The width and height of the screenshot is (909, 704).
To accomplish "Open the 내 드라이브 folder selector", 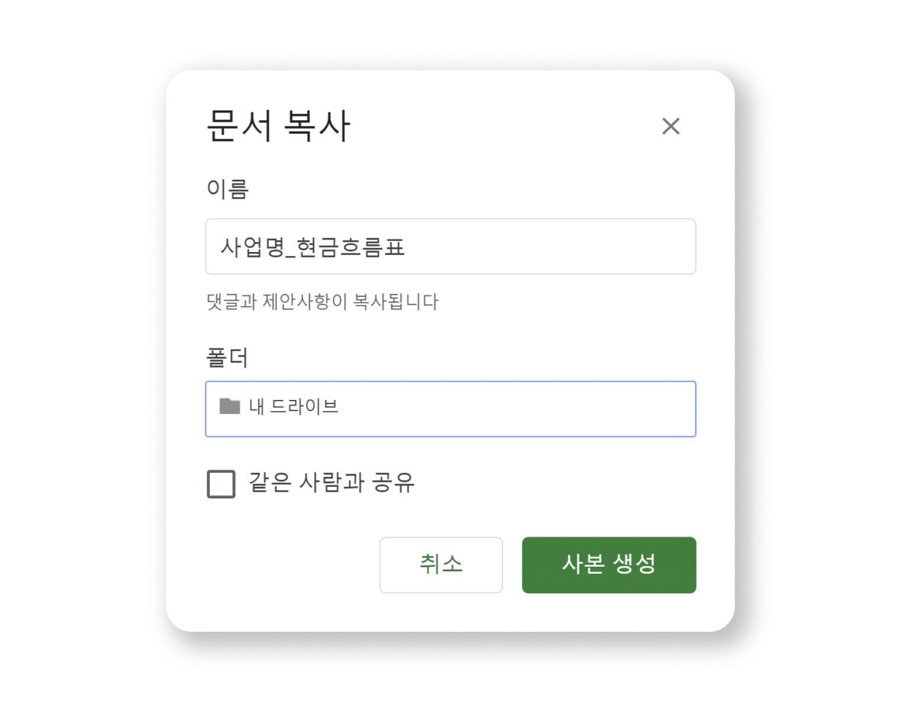I will (x=450, y=409).
